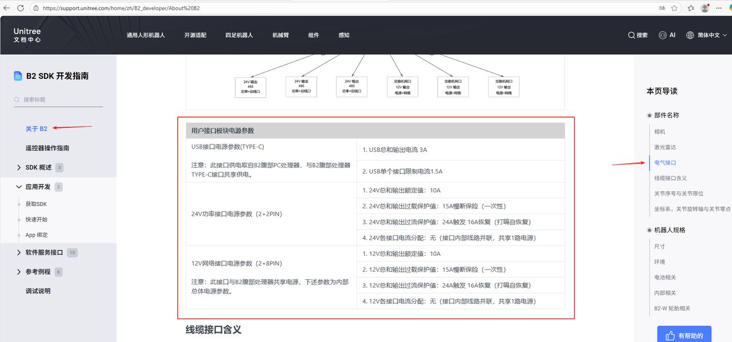Click the globe language icon

(x=690, y=35)
